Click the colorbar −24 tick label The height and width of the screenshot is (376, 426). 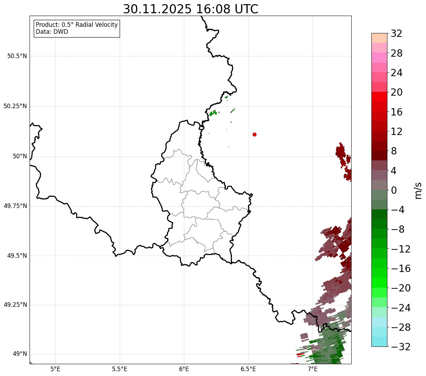pos(401,308)
